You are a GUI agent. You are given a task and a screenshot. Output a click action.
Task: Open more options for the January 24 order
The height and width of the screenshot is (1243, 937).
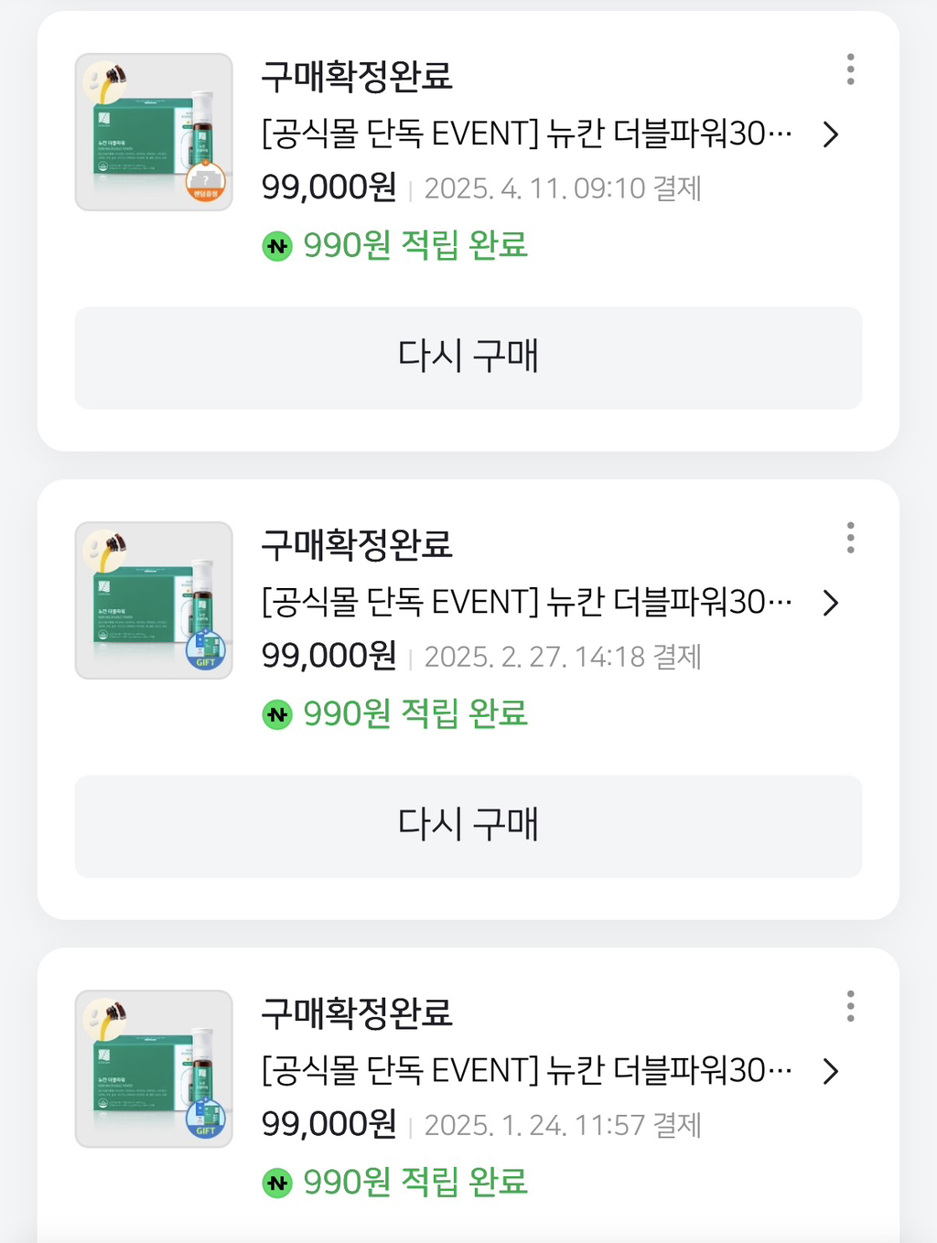850,1006
